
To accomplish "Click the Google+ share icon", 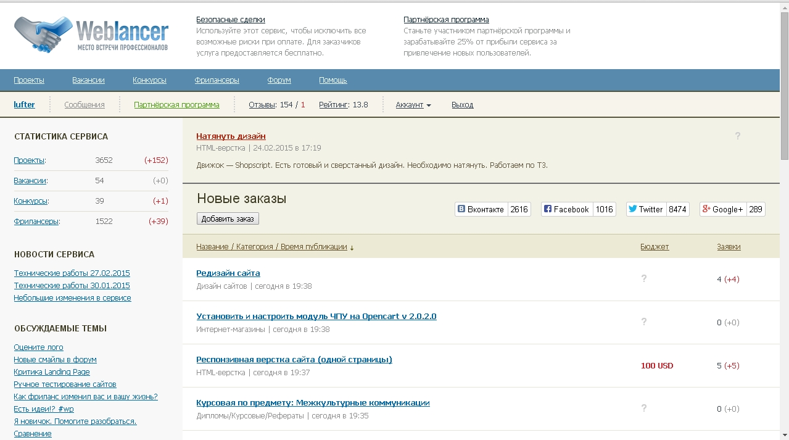I will [x=706, y=209].
